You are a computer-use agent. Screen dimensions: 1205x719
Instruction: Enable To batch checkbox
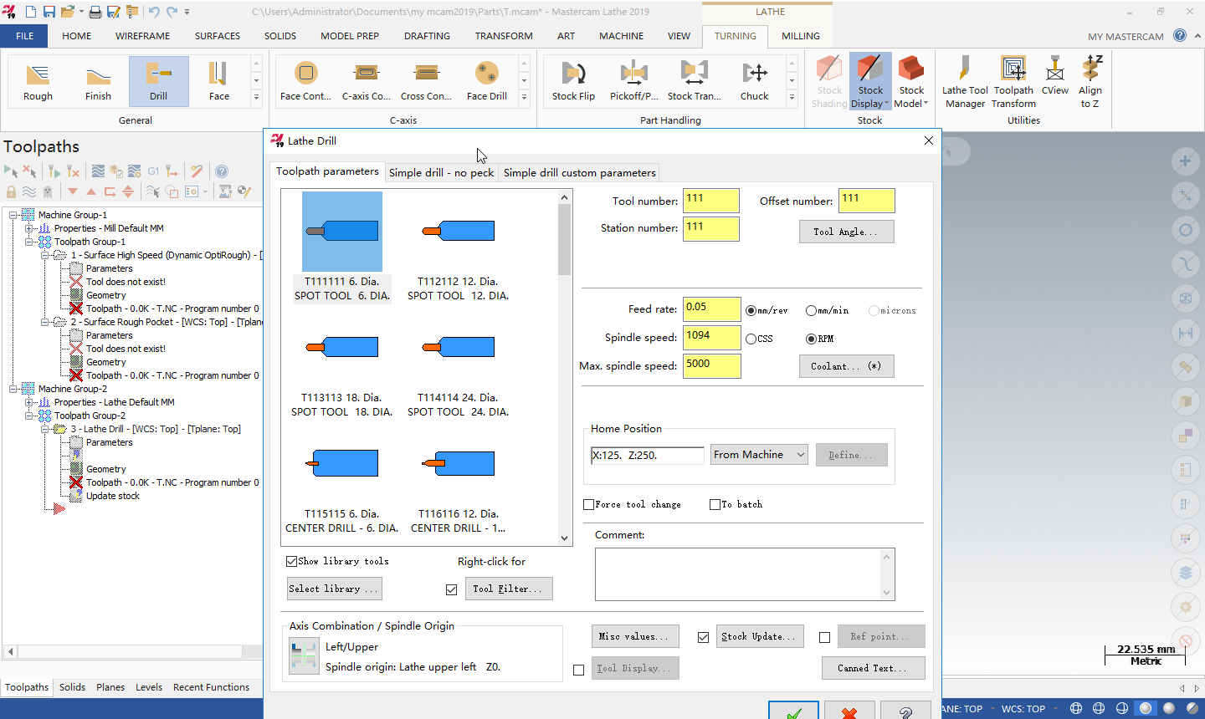pyautogui.click(x=715, y=504)
